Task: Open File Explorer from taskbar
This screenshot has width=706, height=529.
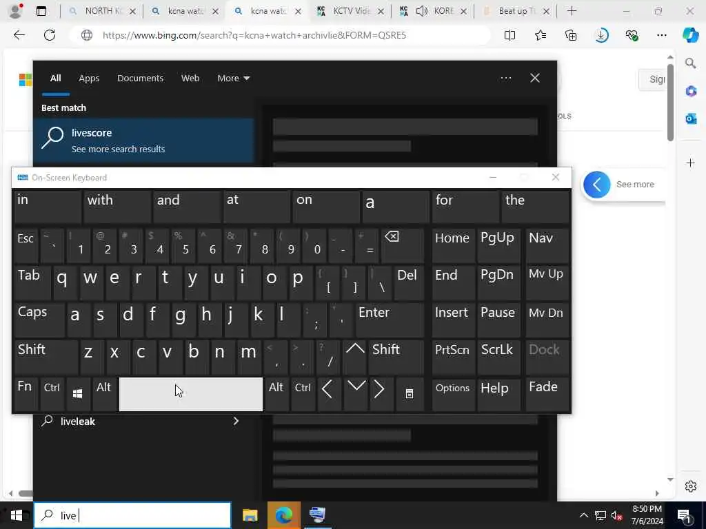Action: point(250,515)
